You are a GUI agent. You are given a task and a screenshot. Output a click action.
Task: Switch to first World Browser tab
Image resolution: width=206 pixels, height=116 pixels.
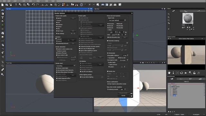[172, 79]
